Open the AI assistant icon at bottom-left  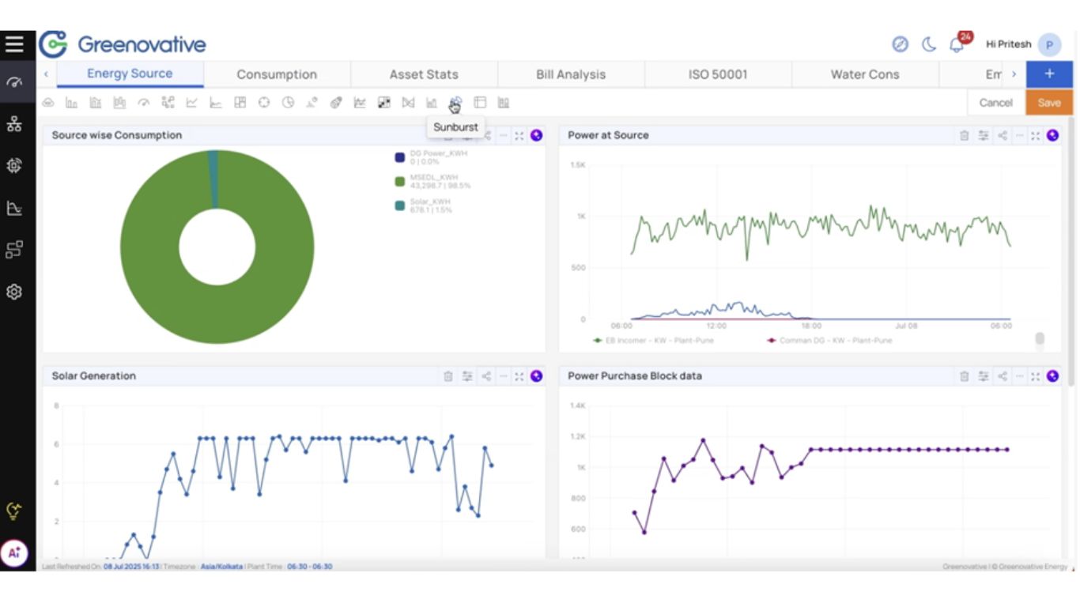[14, 553]
